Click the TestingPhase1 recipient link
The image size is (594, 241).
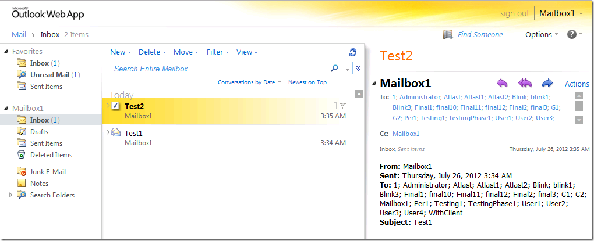pos(470,118)
